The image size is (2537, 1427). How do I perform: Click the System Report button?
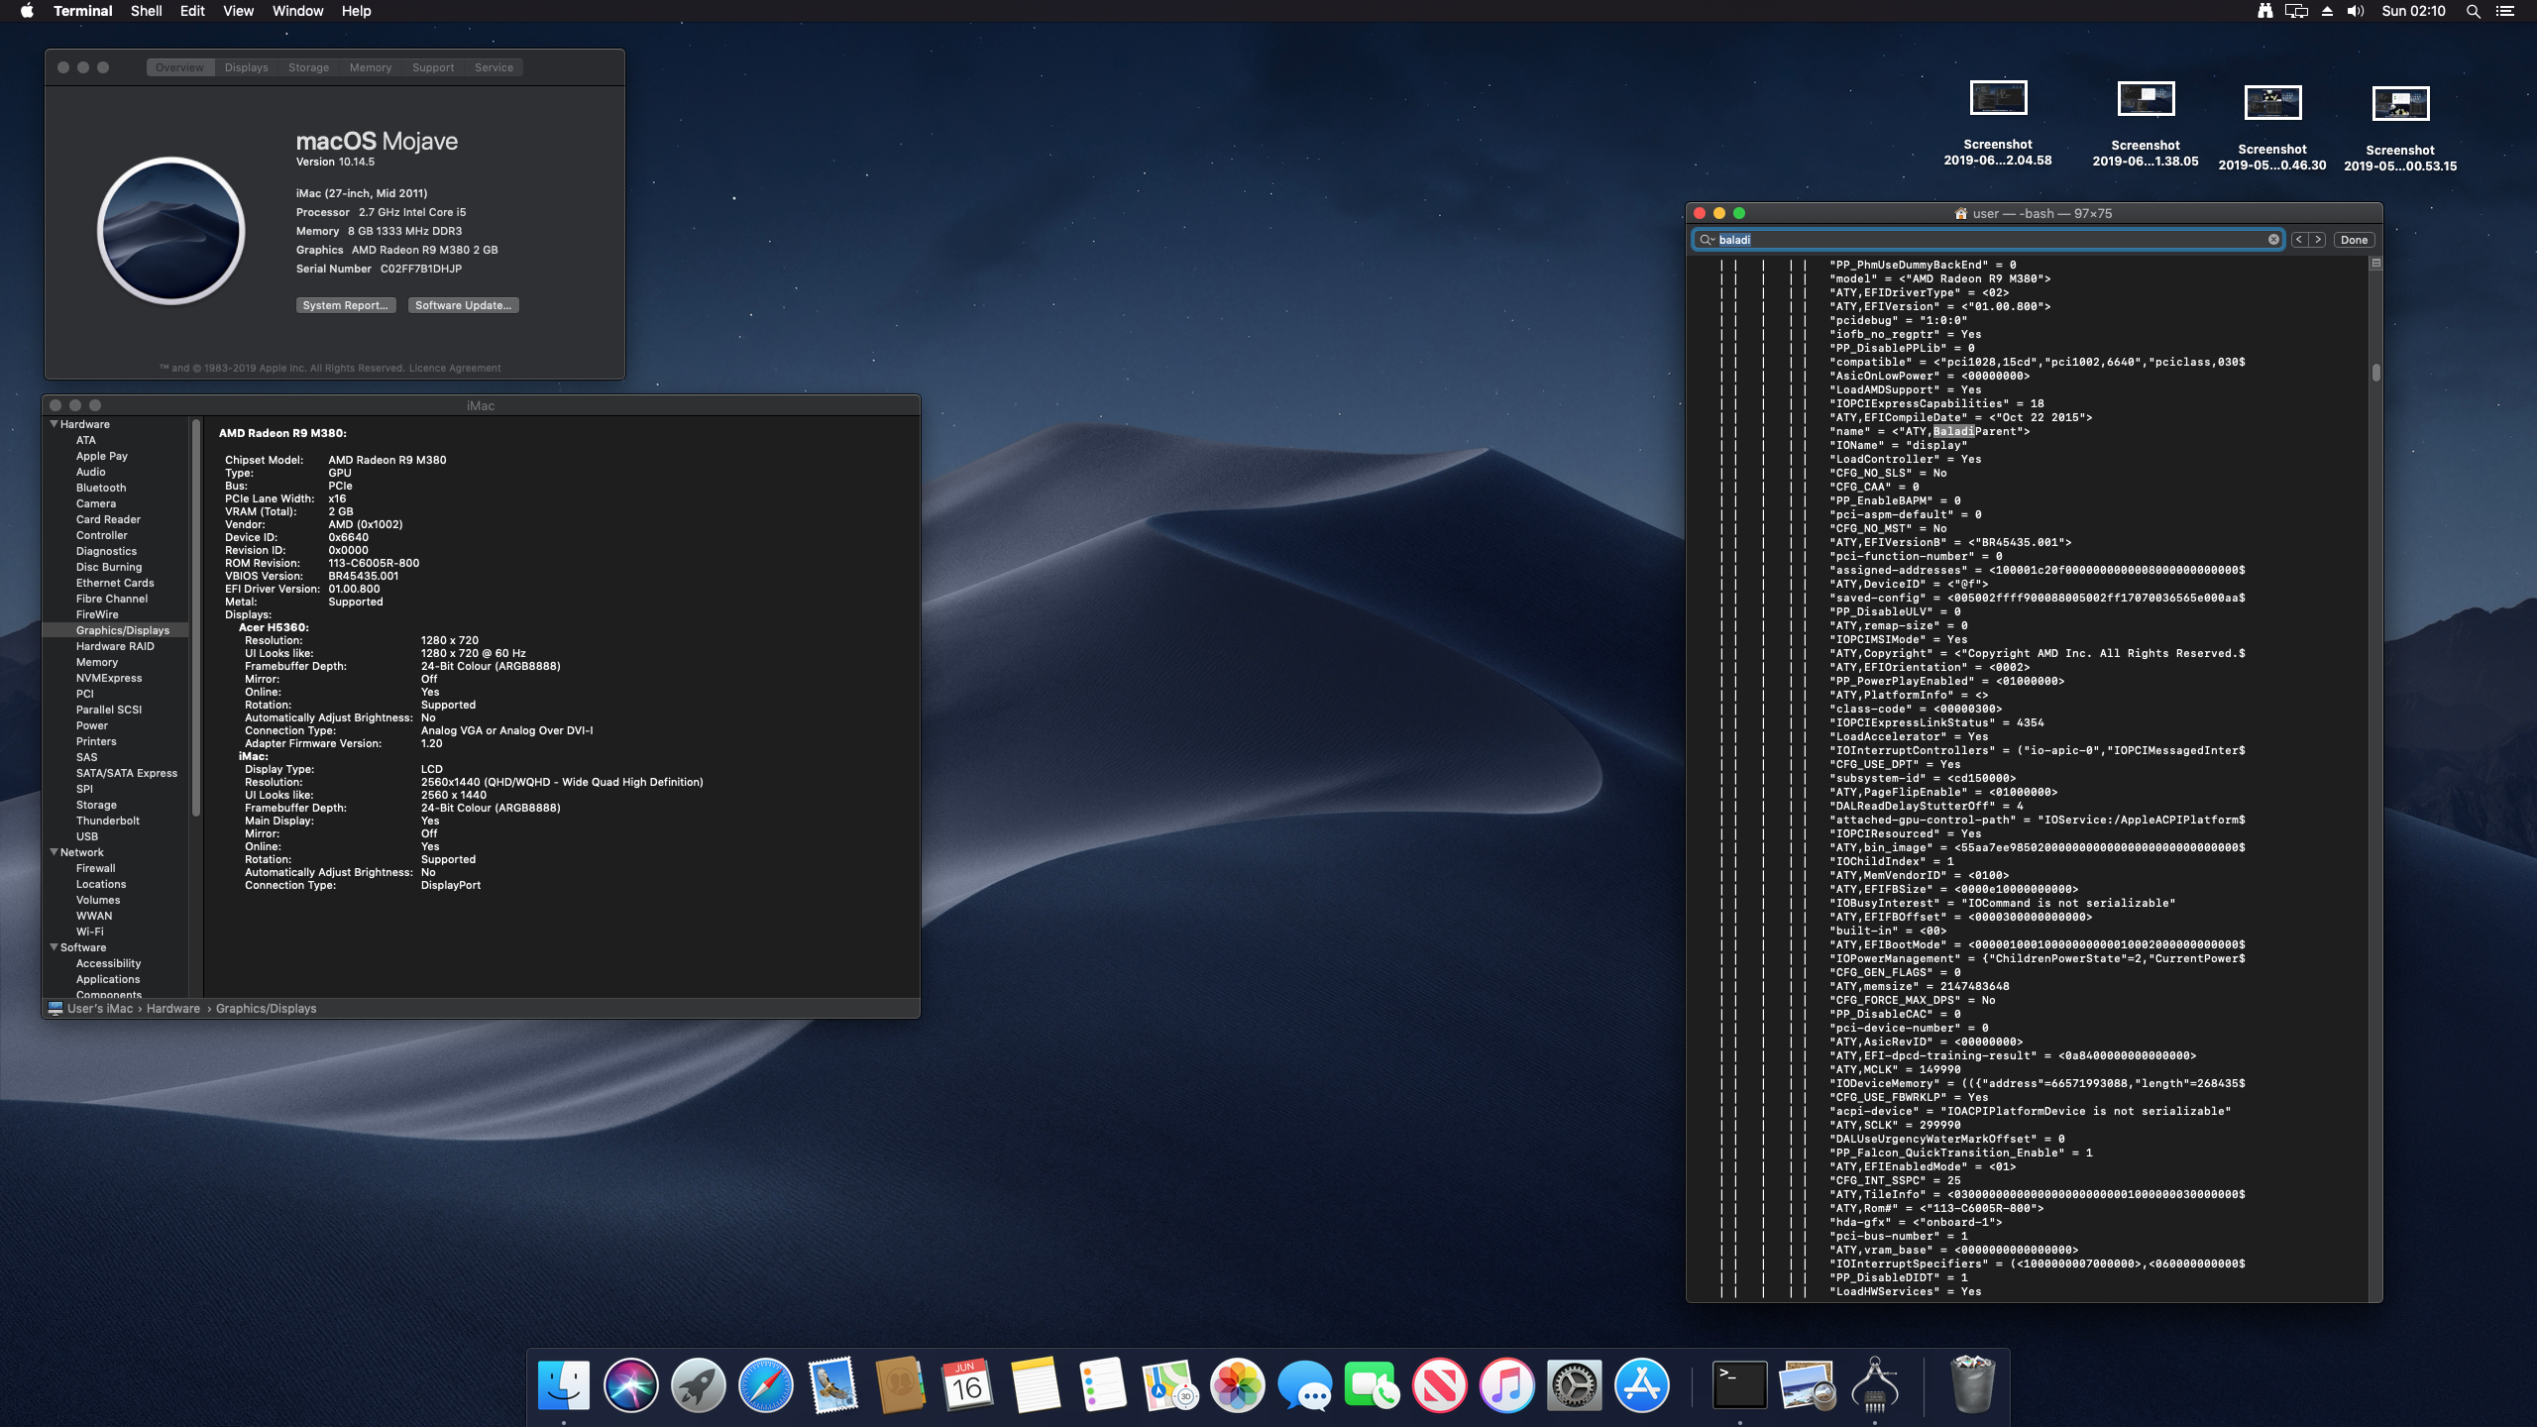click(x=345, y=305)
